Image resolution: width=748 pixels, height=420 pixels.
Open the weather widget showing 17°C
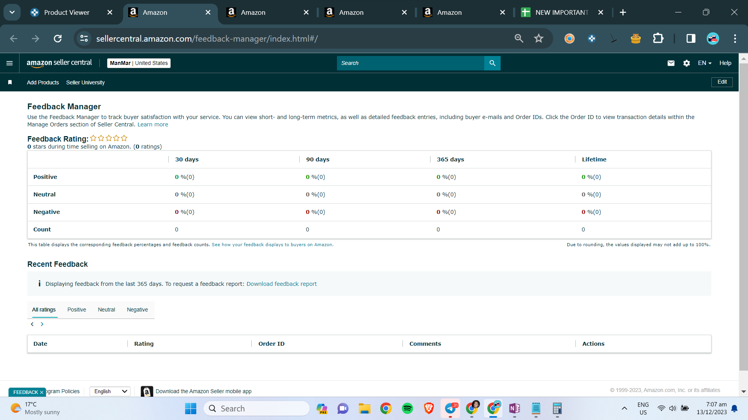[x=36, y=408]
